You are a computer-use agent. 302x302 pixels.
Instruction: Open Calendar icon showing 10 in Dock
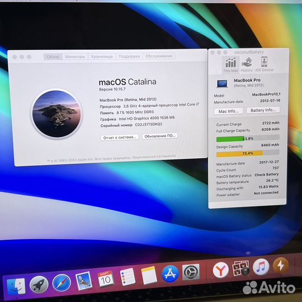coord(106,279)
